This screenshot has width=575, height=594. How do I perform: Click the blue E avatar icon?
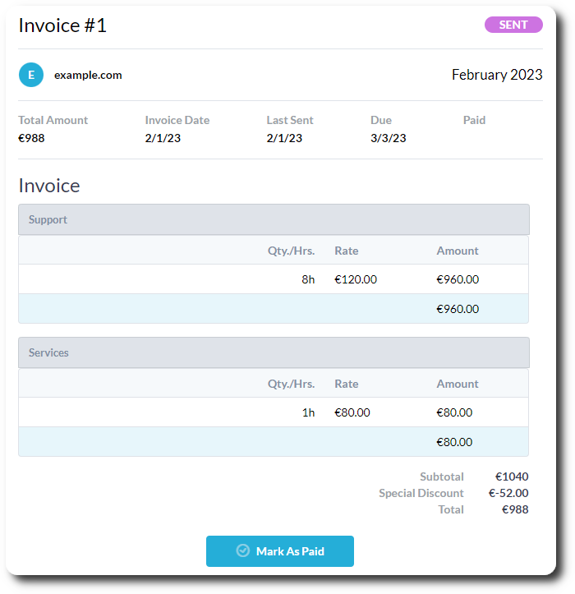click(31, 75)
